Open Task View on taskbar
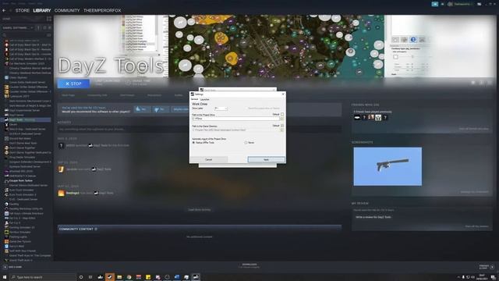This screenshot has height=281, width=499. (x=90, y=277)
